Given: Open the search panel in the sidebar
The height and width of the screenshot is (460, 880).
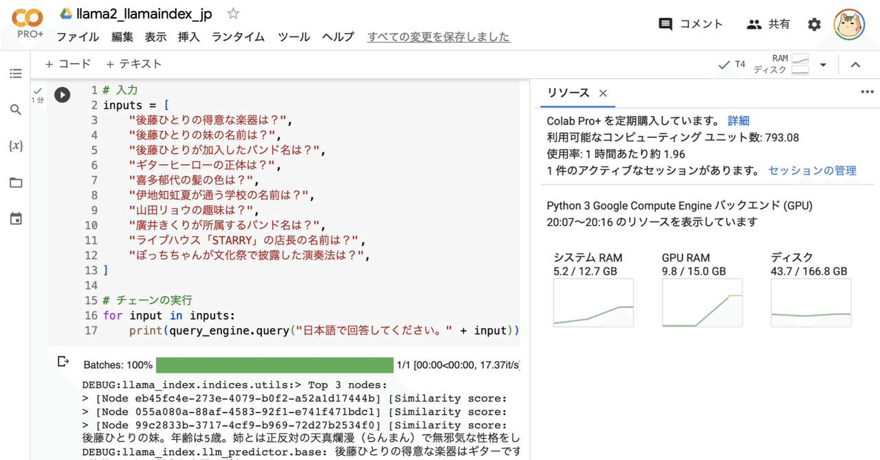Looking at the screenshot, I should [16, 108].
